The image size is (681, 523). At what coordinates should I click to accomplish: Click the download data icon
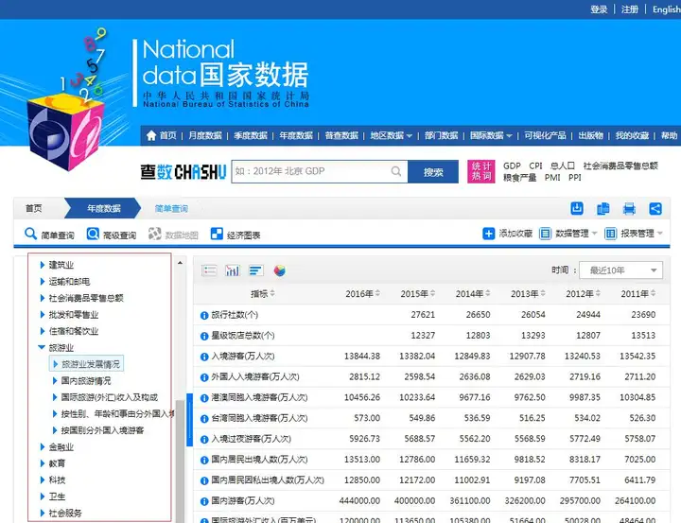(577, 208)
